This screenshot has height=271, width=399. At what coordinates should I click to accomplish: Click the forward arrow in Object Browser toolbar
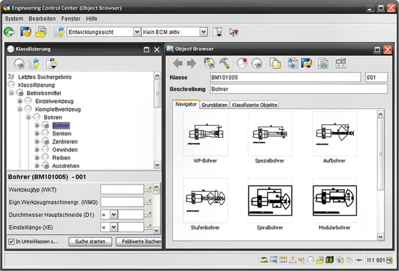tap(192, 63)
